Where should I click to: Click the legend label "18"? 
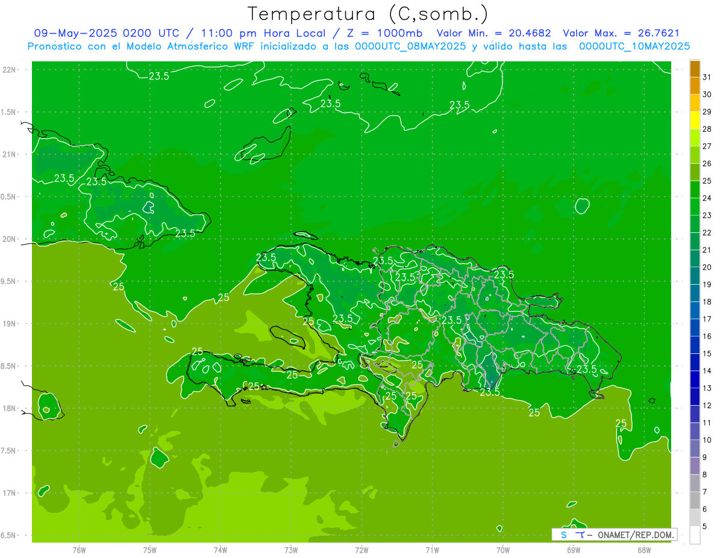[x=707, y=302]
